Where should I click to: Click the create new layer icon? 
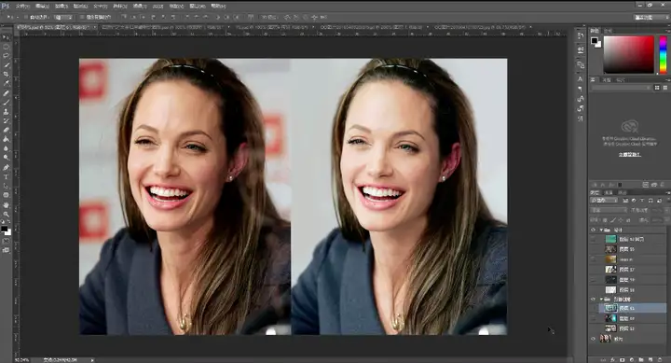pyautogui.click(x=650, y=359)
